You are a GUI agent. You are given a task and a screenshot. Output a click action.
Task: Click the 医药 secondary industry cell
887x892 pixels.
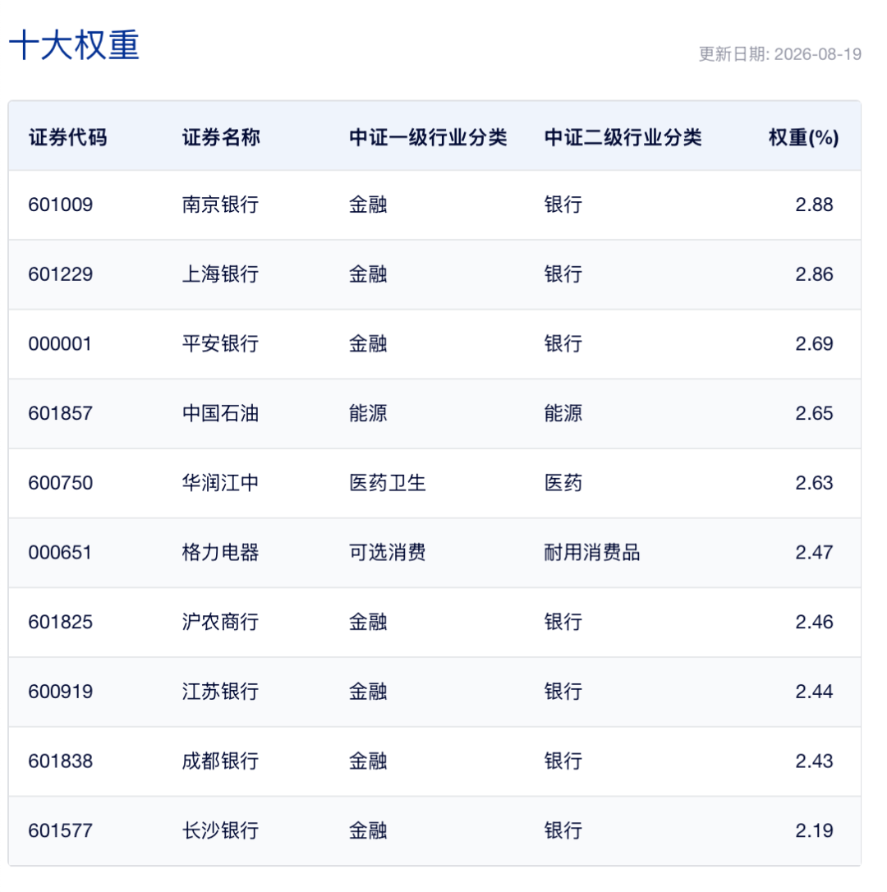point(563,483)
